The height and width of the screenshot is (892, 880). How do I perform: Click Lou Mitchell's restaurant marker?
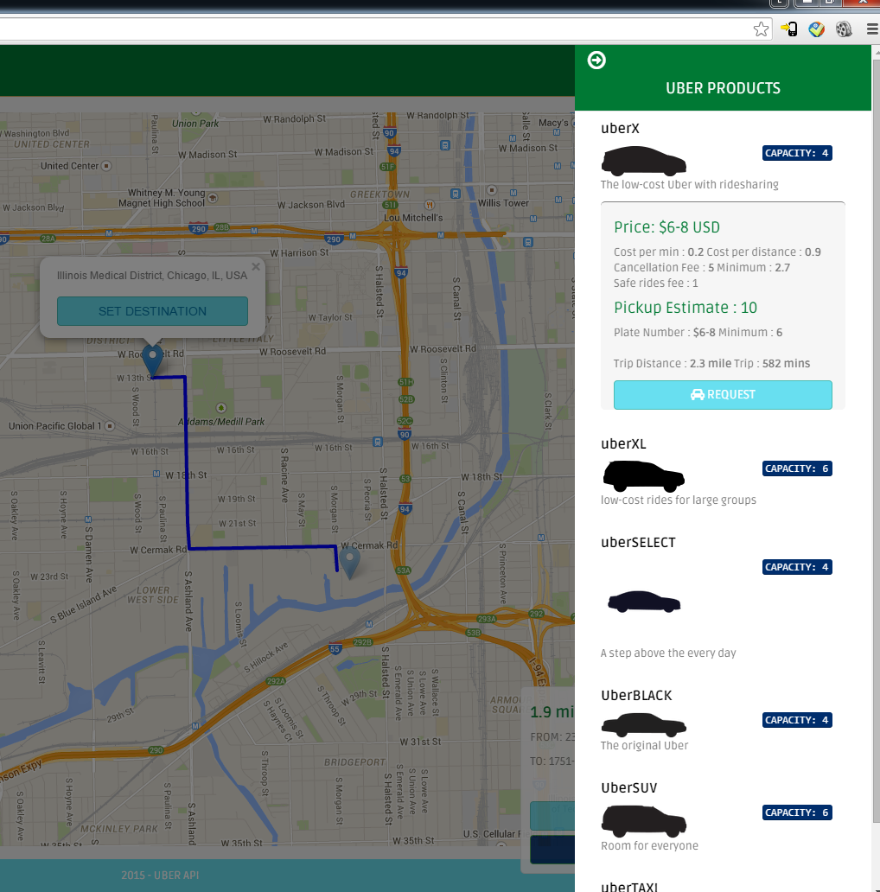coord(430,205)
